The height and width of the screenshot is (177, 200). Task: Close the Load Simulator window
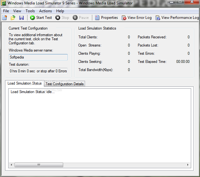click(192, 2)
